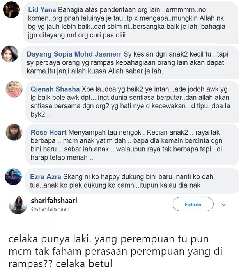Click Qienah Shasha's comment mentioning intan

click(130, 102)
